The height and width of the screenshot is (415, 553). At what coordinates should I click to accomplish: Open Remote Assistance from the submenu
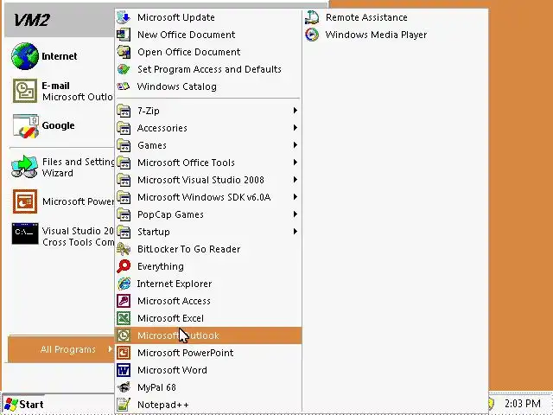(365, 17)
